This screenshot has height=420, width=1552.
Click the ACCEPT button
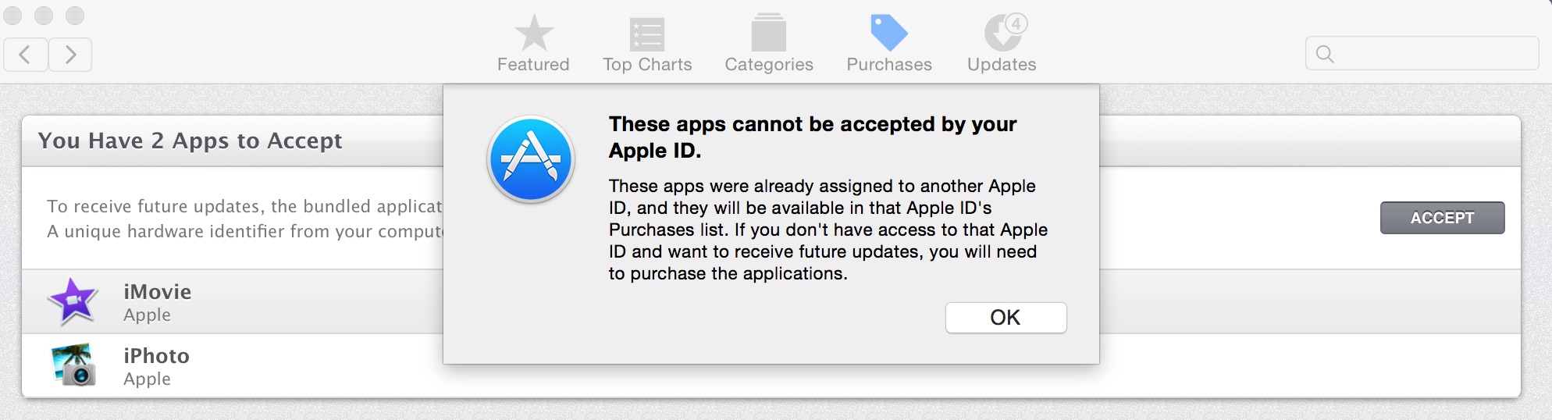(1442, 218)
